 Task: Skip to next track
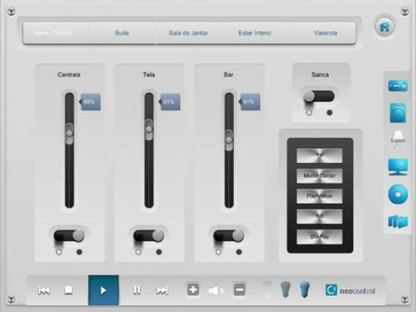[162, 290]
